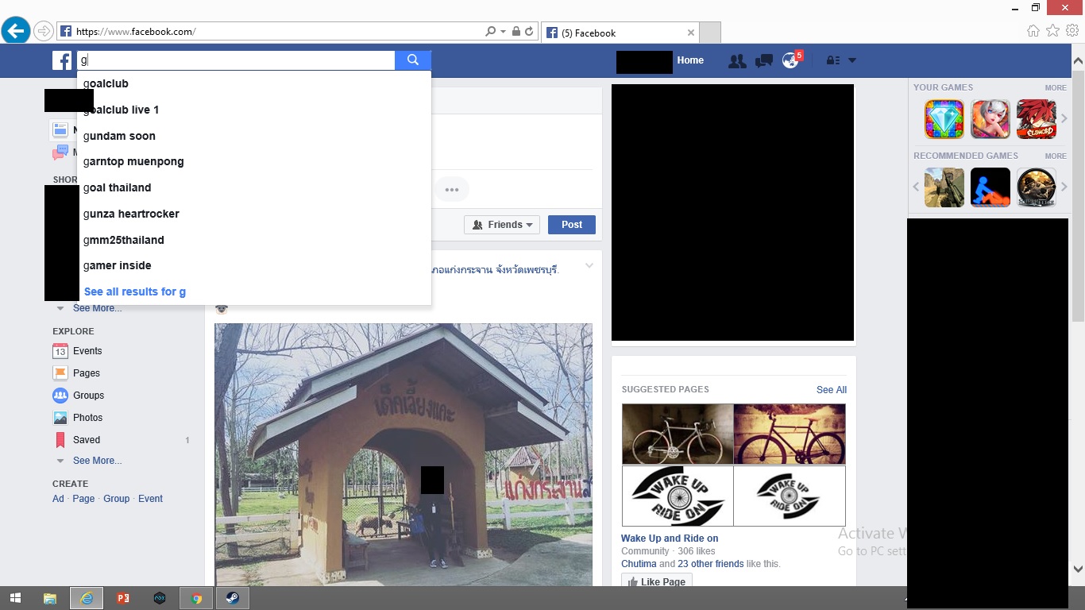This screenshot has height=610, width=1085.
Task: Expand See More under Shortcuts
Action: point(97,308)
